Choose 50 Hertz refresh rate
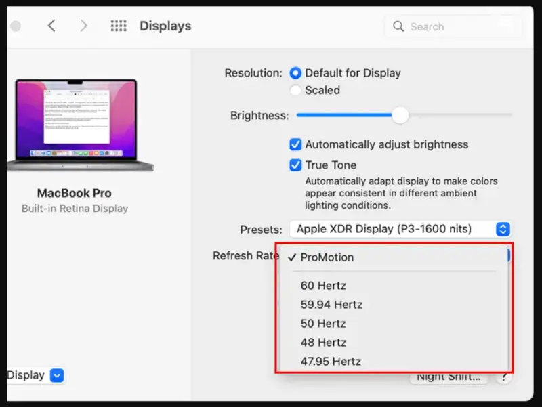This screenshot has width=542, height=407. tap(394, 324)
